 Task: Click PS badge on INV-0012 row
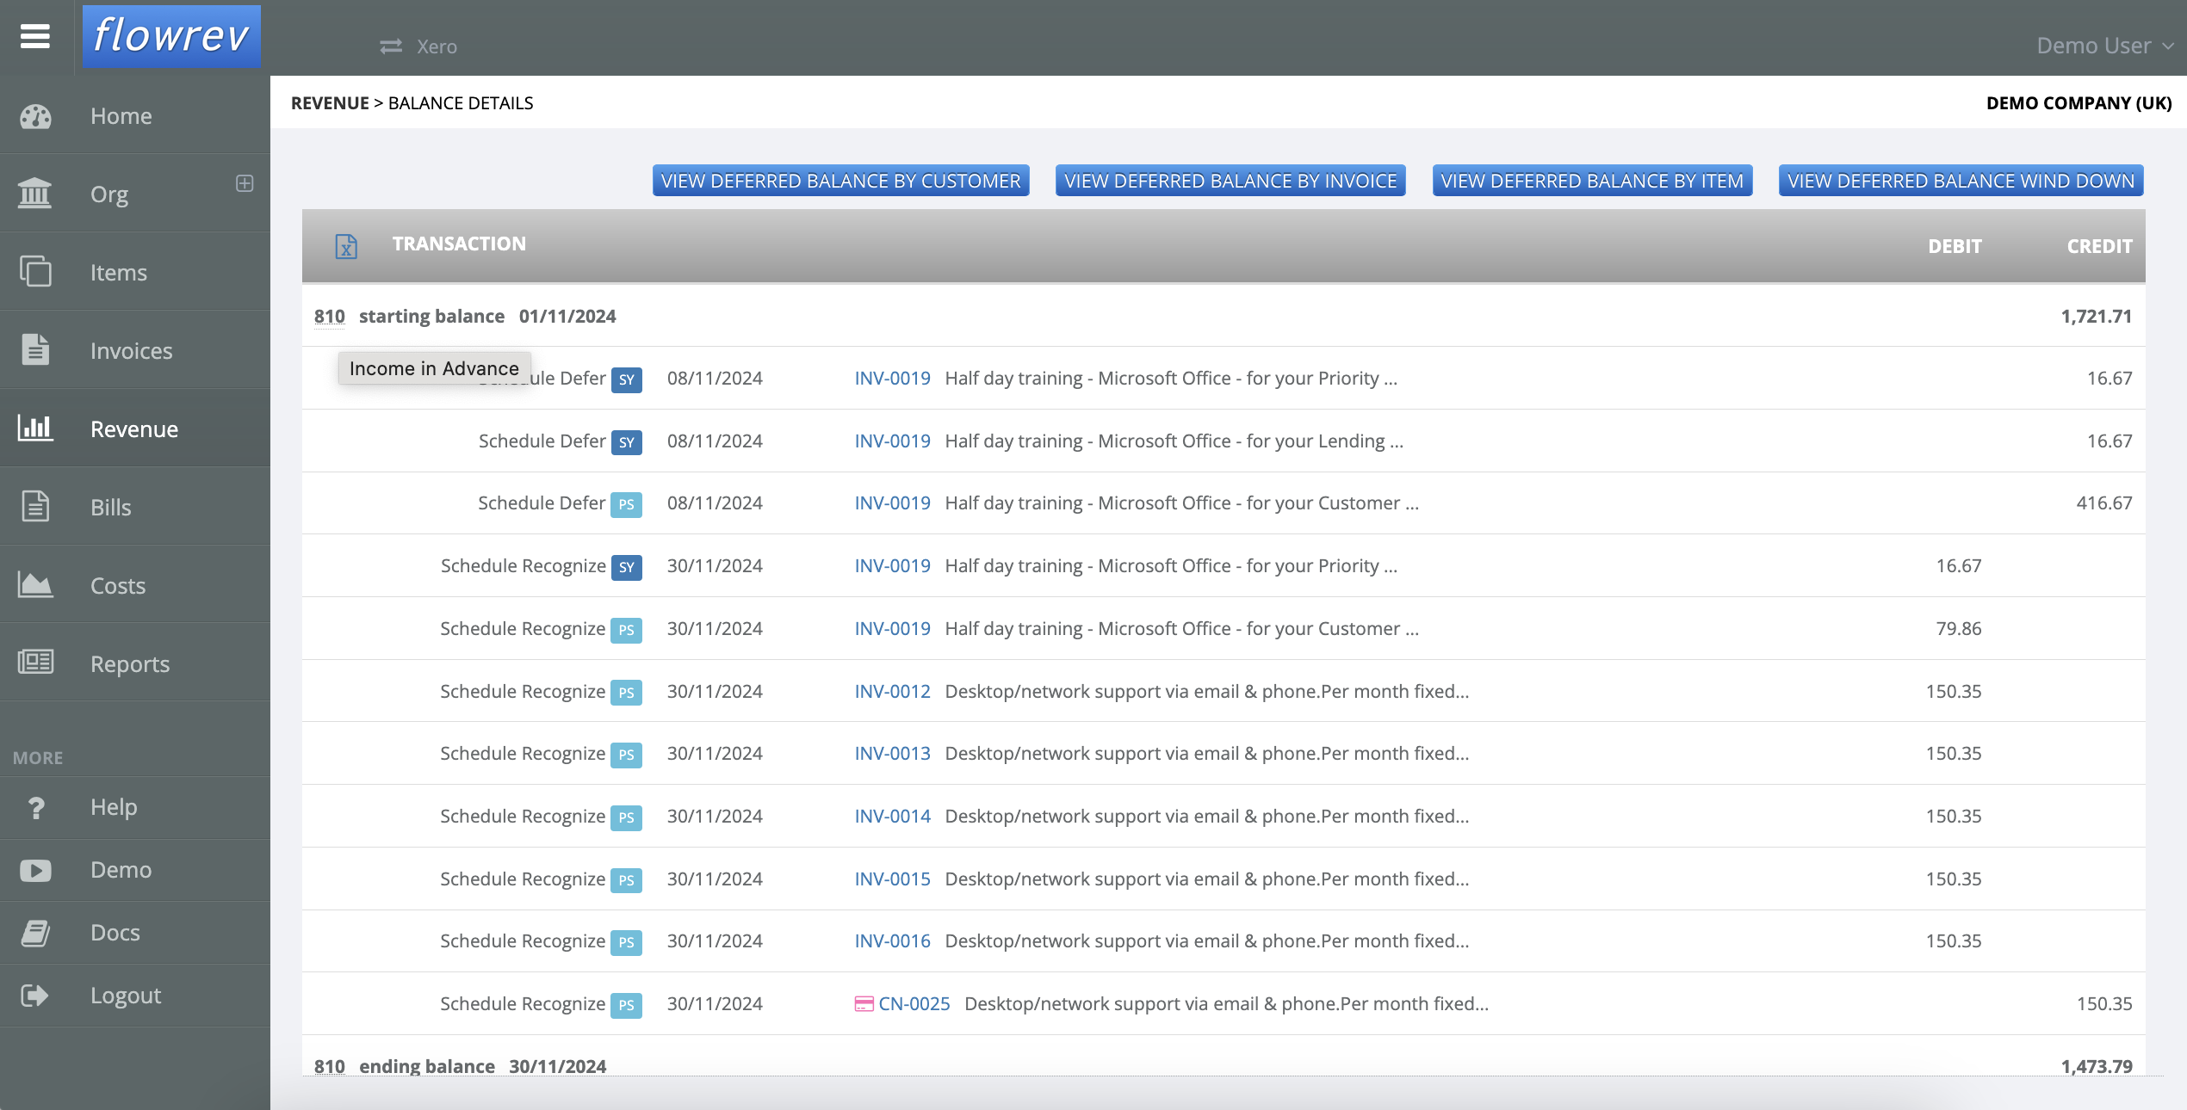point(626,693)
